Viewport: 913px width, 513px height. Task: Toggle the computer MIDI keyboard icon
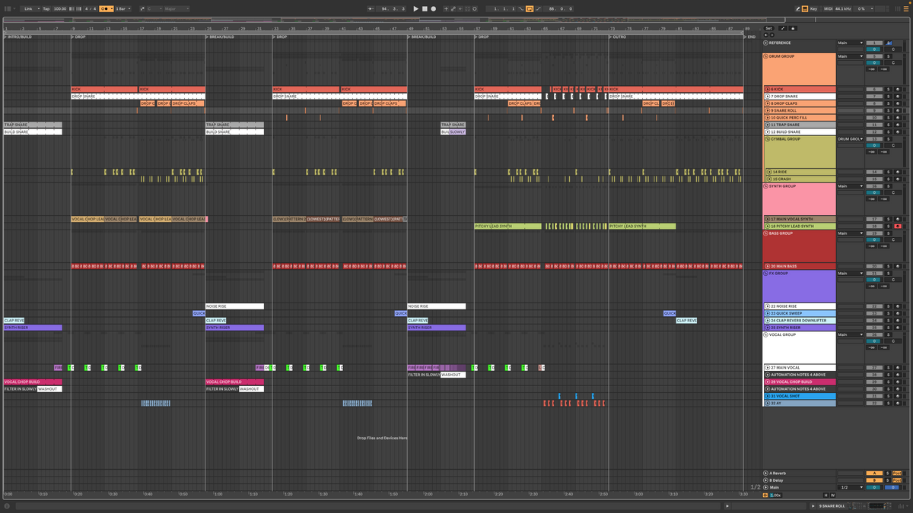tap(806, 8)
